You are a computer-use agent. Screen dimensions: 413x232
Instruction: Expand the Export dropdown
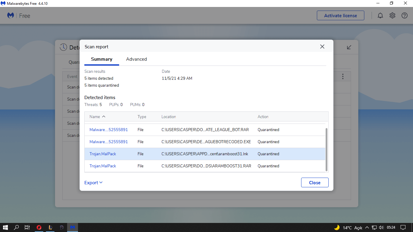pos(93,182)
